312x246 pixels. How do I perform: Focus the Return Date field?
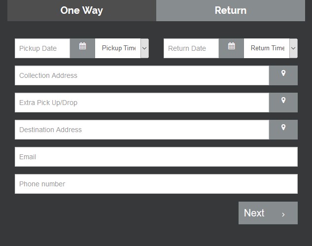pyautogui.click(x=191, y=48)
